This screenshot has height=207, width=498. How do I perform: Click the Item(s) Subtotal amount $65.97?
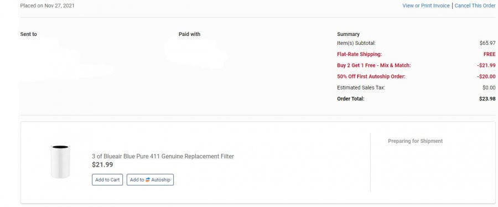(487, 43)
